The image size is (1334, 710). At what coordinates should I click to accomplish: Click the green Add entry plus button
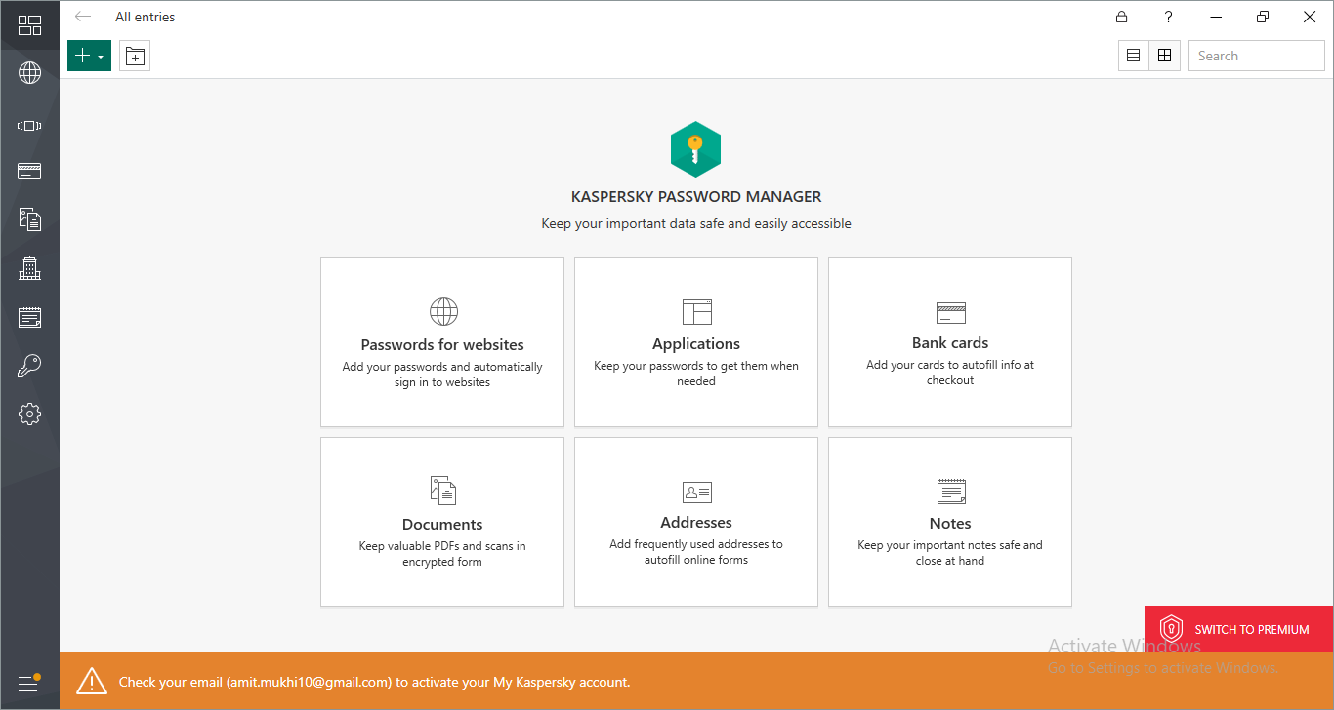point(89,56)
